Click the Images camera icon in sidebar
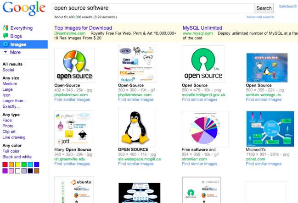Viewport: 298px width, 203px height. point(6,44)
